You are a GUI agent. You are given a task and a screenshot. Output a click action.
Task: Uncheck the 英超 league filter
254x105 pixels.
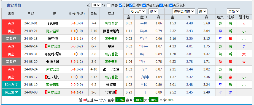(x=120, y=5)
